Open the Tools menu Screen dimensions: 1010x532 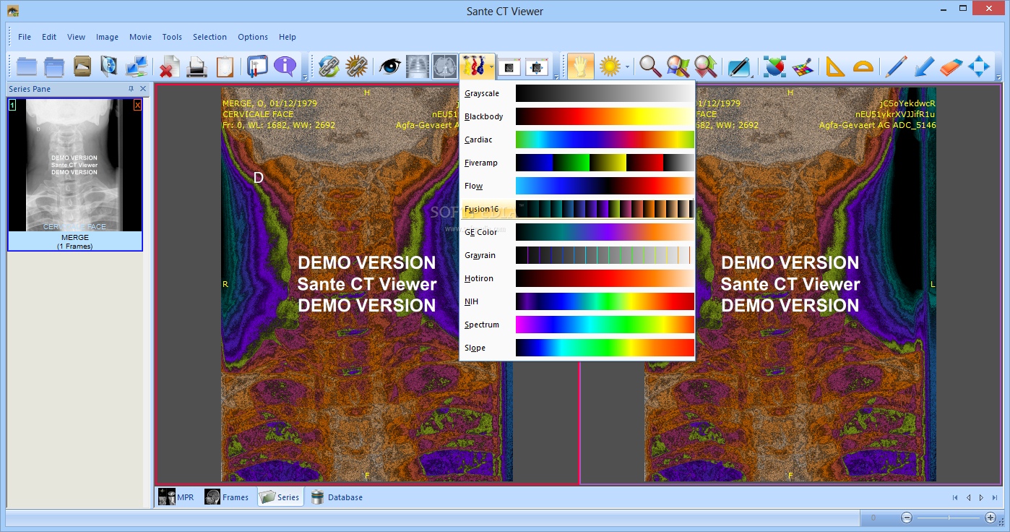[x=172, y=37]
